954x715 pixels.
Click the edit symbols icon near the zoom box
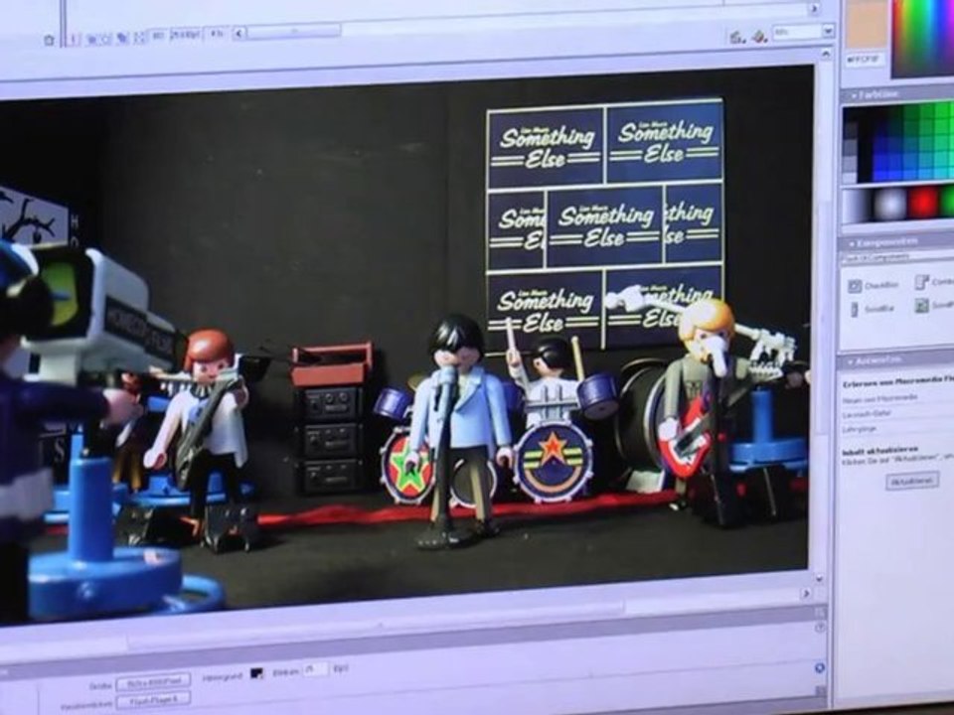coord(758,37)
